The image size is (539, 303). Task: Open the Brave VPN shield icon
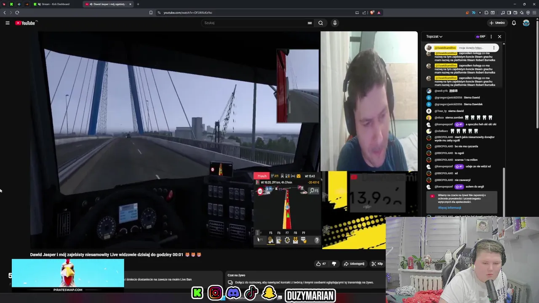(528, 13)
